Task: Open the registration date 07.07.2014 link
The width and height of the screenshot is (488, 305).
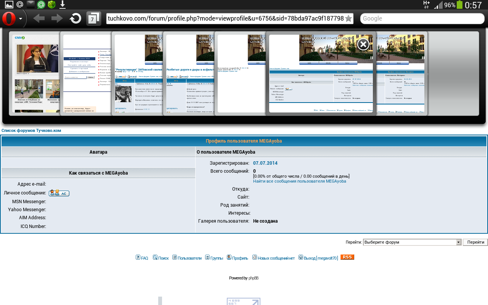Action: [265, 163]
